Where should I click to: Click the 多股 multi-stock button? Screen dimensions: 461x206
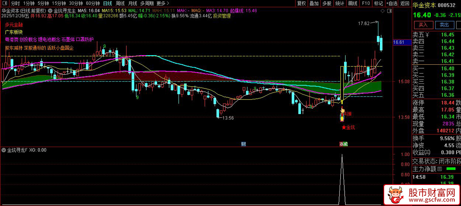tap(327, 3)
